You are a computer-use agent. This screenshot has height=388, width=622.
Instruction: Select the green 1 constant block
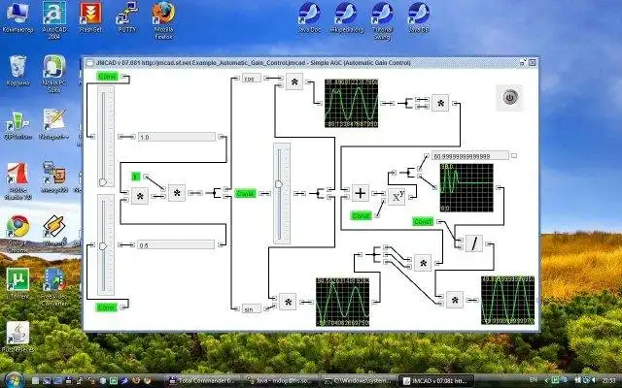coord(136,177)
